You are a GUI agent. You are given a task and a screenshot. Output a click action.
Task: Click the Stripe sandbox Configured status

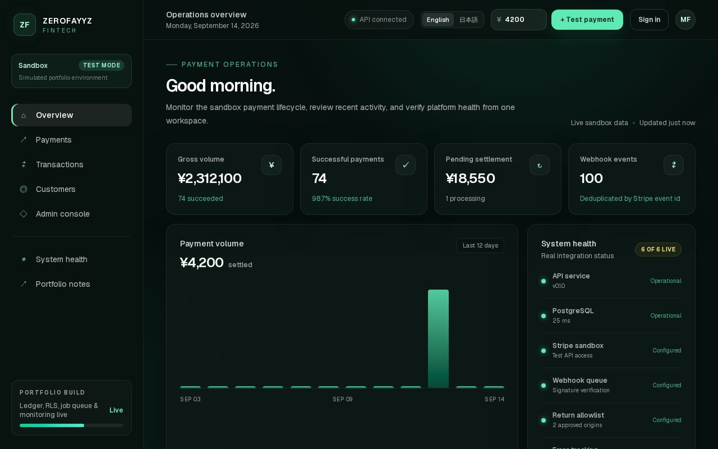point(667,350)
